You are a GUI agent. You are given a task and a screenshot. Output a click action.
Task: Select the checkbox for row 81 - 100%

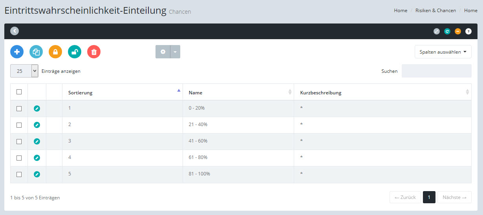click(x=19, y=174)
